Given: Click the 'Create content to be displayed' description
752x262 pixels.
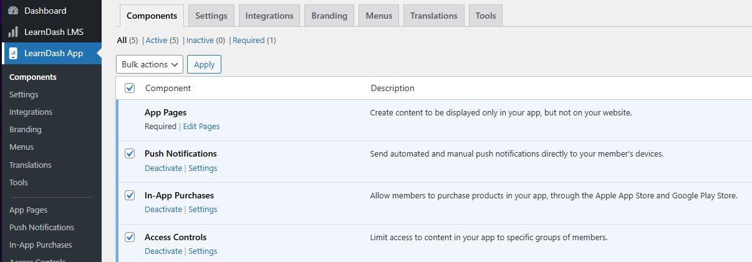Looking at the screenshot, I should pos(501,113).
